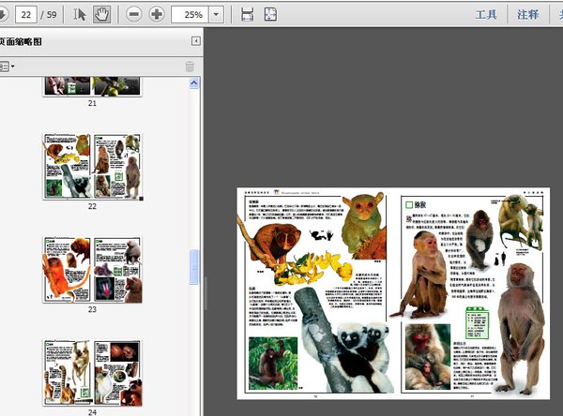Open the zoom percentage dropdown arrow
563x416 pixels.
218,14
